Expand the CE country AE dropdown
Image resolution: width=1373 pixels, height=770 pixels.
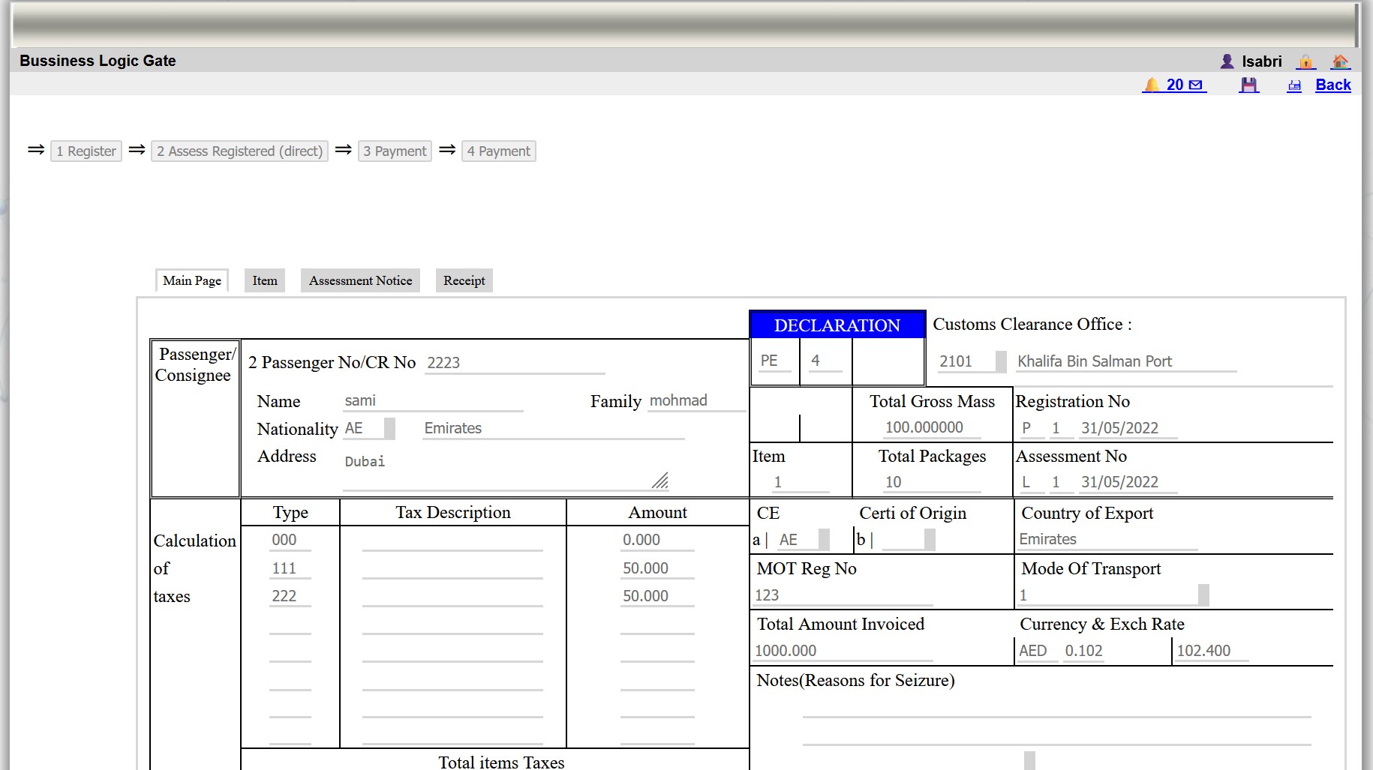click(824, 540)
